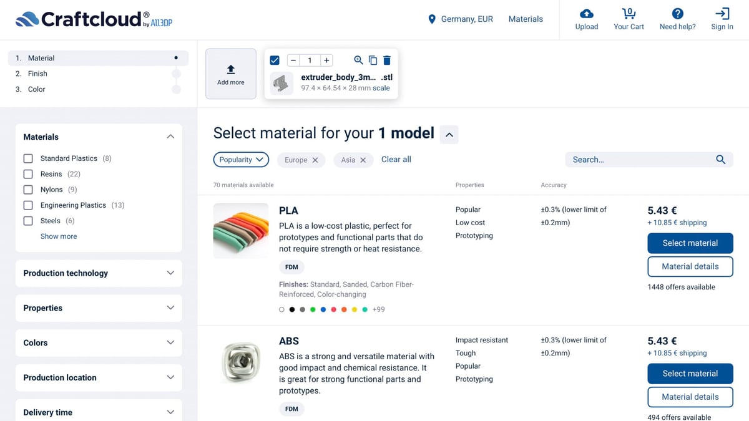749x421 pixels.
Task: Click the black color swatch for PLA
Action: click(292, 309)
